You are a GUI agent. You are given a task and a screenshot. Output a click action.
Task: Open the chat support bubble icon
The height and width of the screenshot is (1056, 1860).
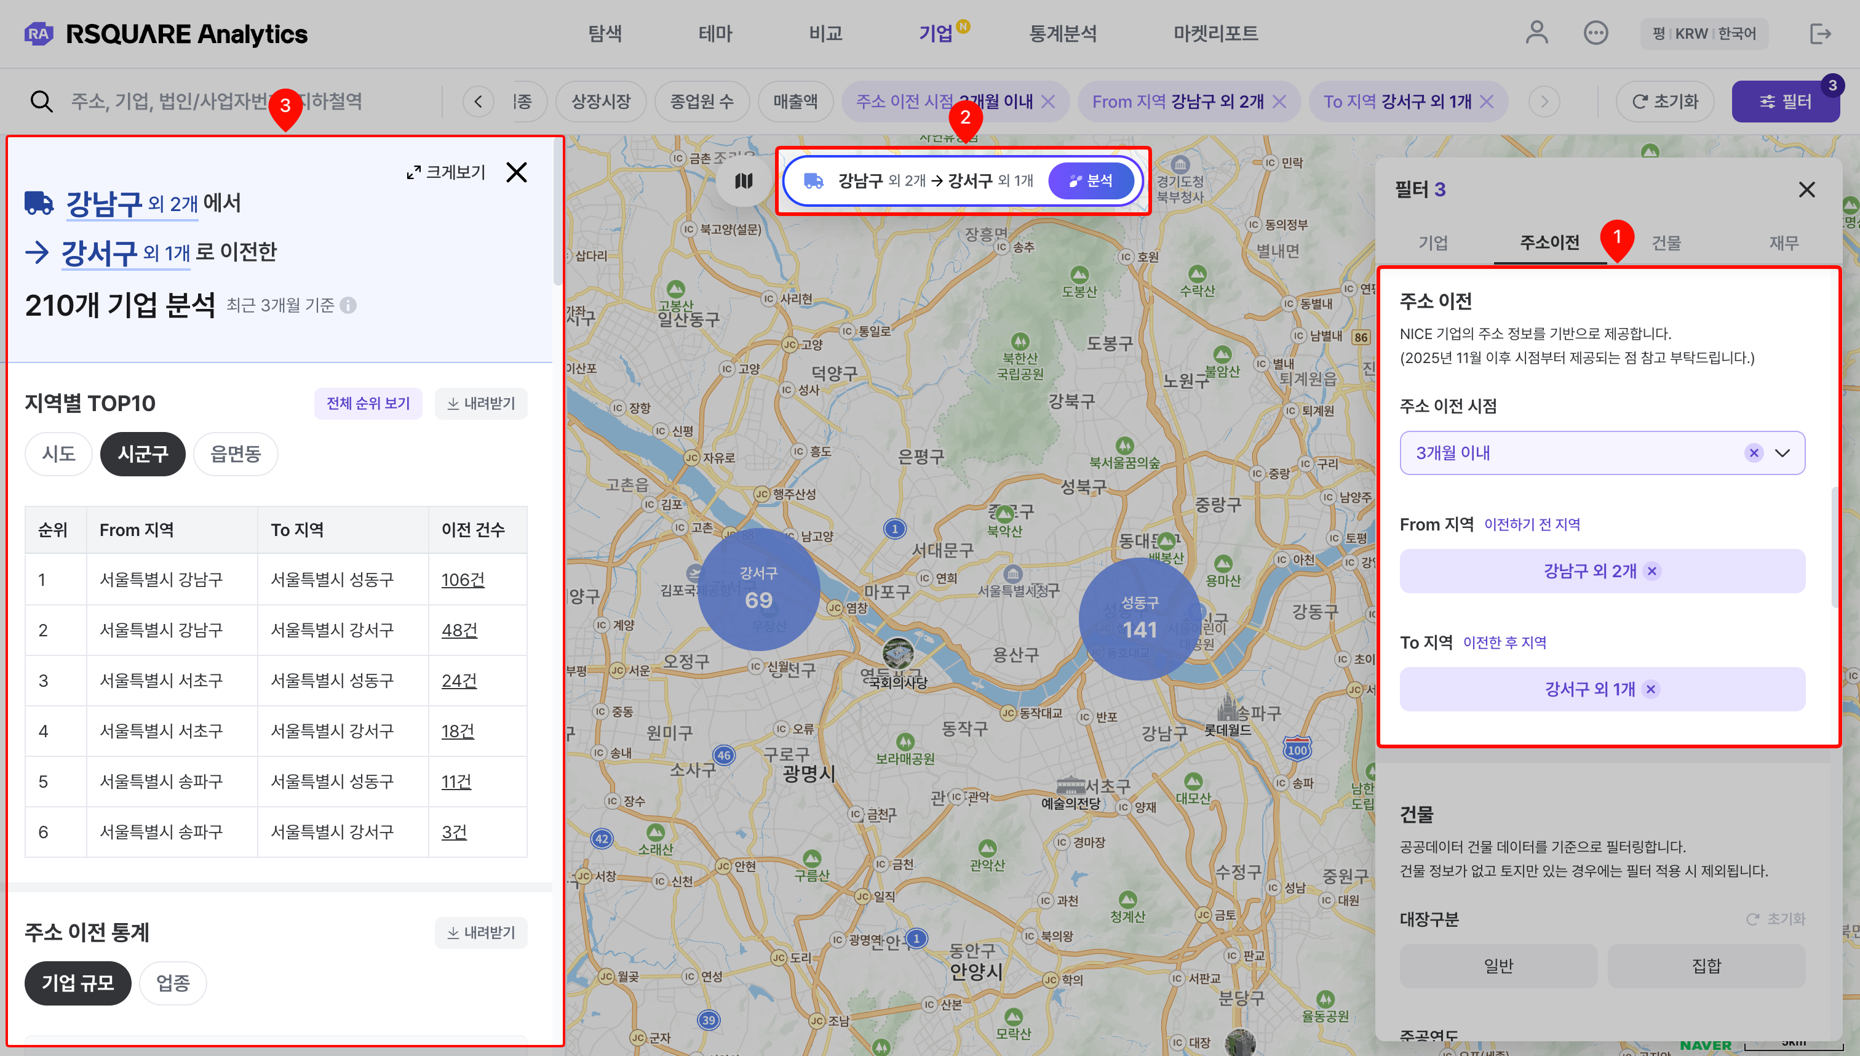(x=1596, y=33)
